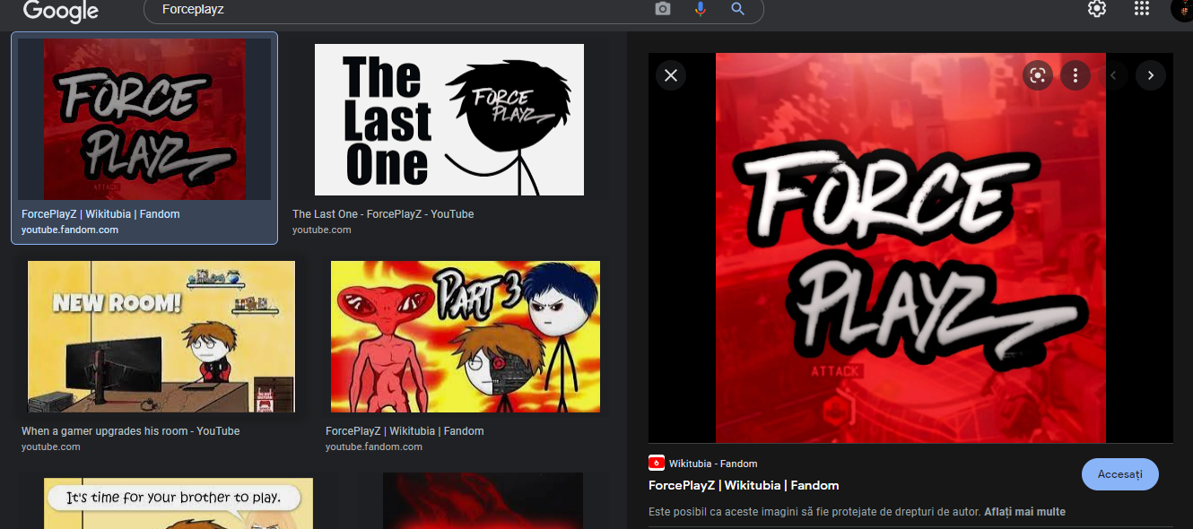Click the Google logo
Image resolution: width=1193 pixels, height=529 pixels.
click(x=60, y=11)
